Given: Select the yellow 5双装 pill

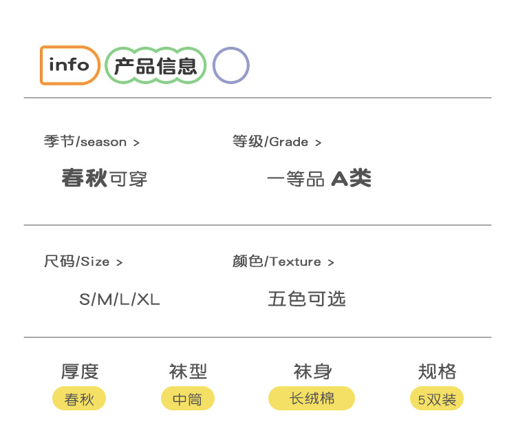Looking at the screenshot, I should 437,399.
